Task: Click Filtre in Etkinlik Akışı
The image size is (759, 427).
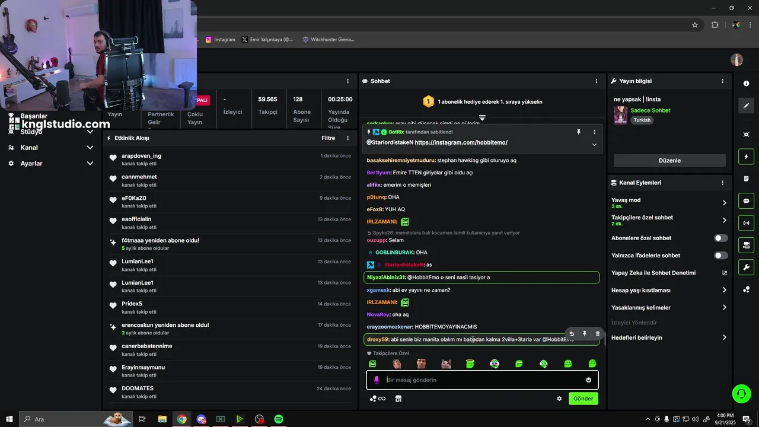Action: [x=328, y=138]
